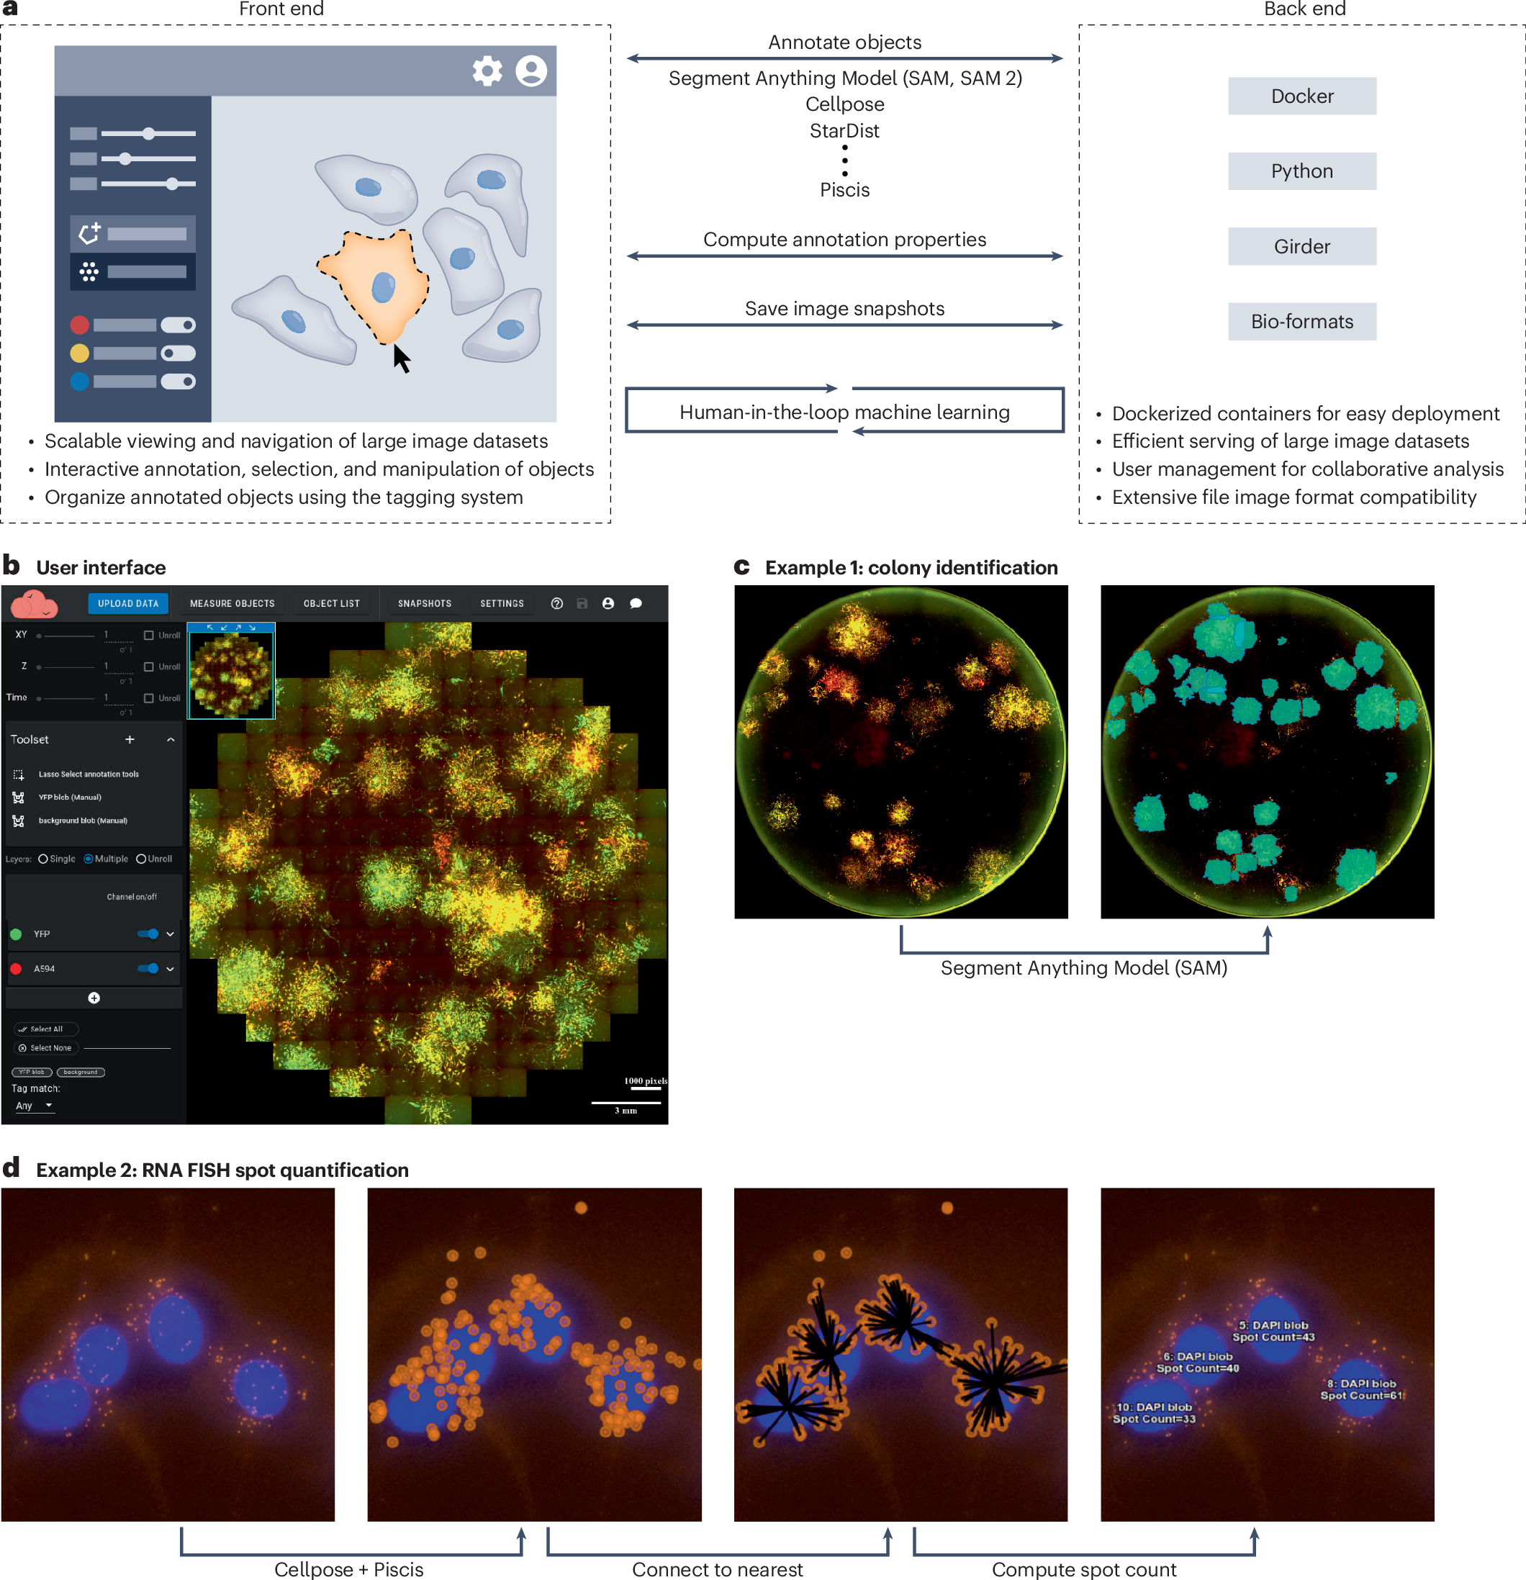Switch to the Snapshots tab

(424, 603)
